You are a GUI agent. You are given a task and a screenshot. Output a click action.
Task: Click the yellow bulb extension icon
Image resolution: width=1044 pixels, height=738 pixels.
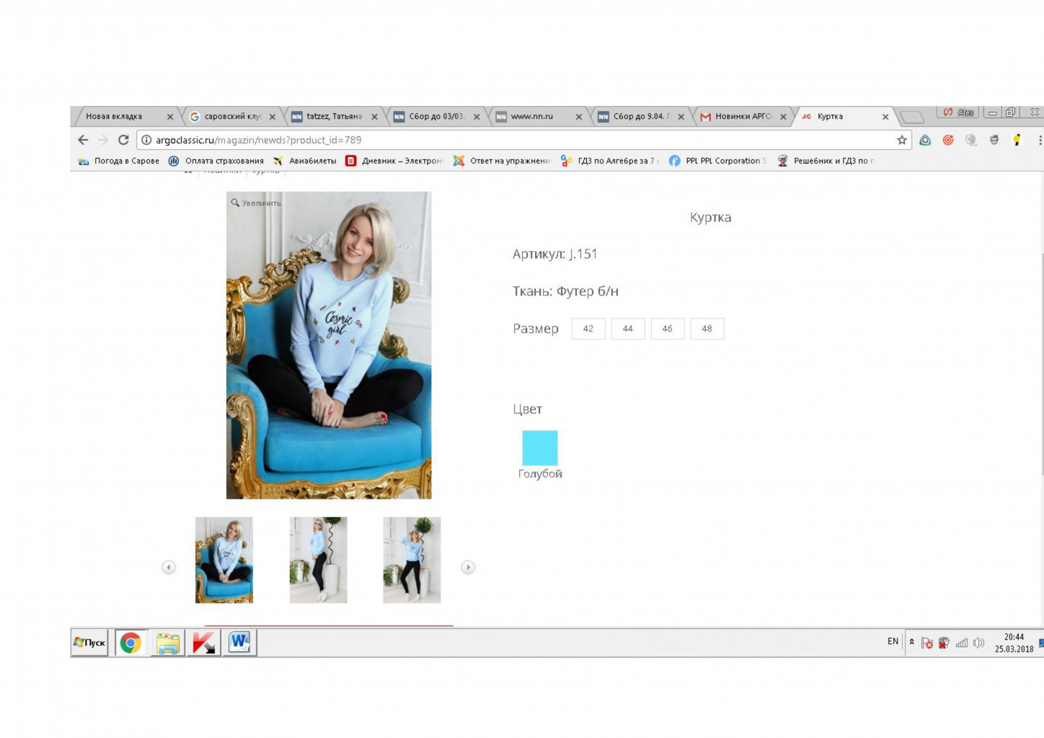click(1017, 140)
